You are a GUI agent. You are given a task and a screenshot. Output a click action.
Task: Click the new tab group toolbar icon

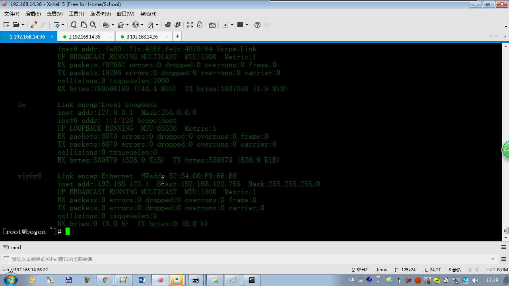pyautogui.click(x=225, y=25)
